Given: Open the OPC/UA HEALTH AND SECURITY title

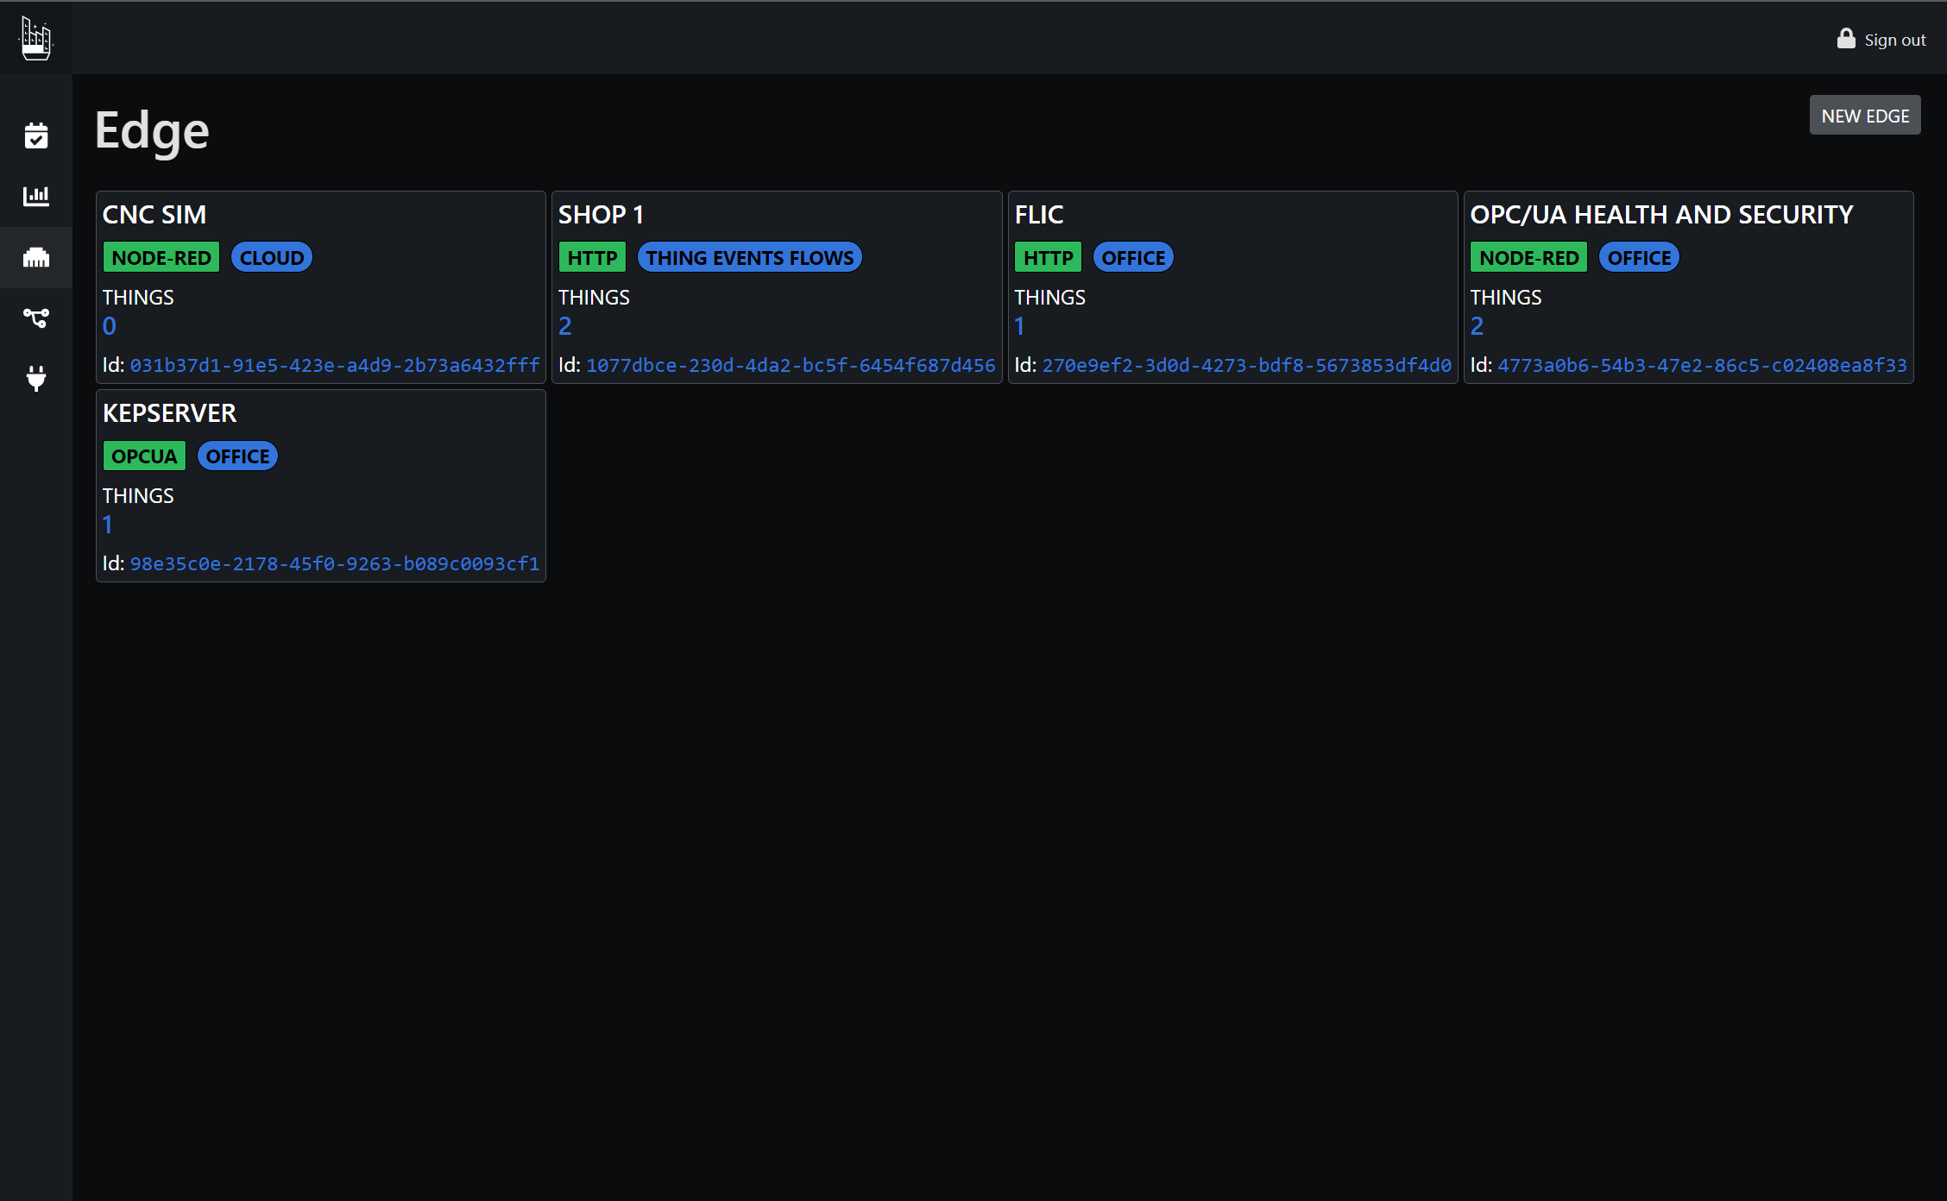Looking at the screenshot, I should pyautogui.click(x=1661, y=215).
